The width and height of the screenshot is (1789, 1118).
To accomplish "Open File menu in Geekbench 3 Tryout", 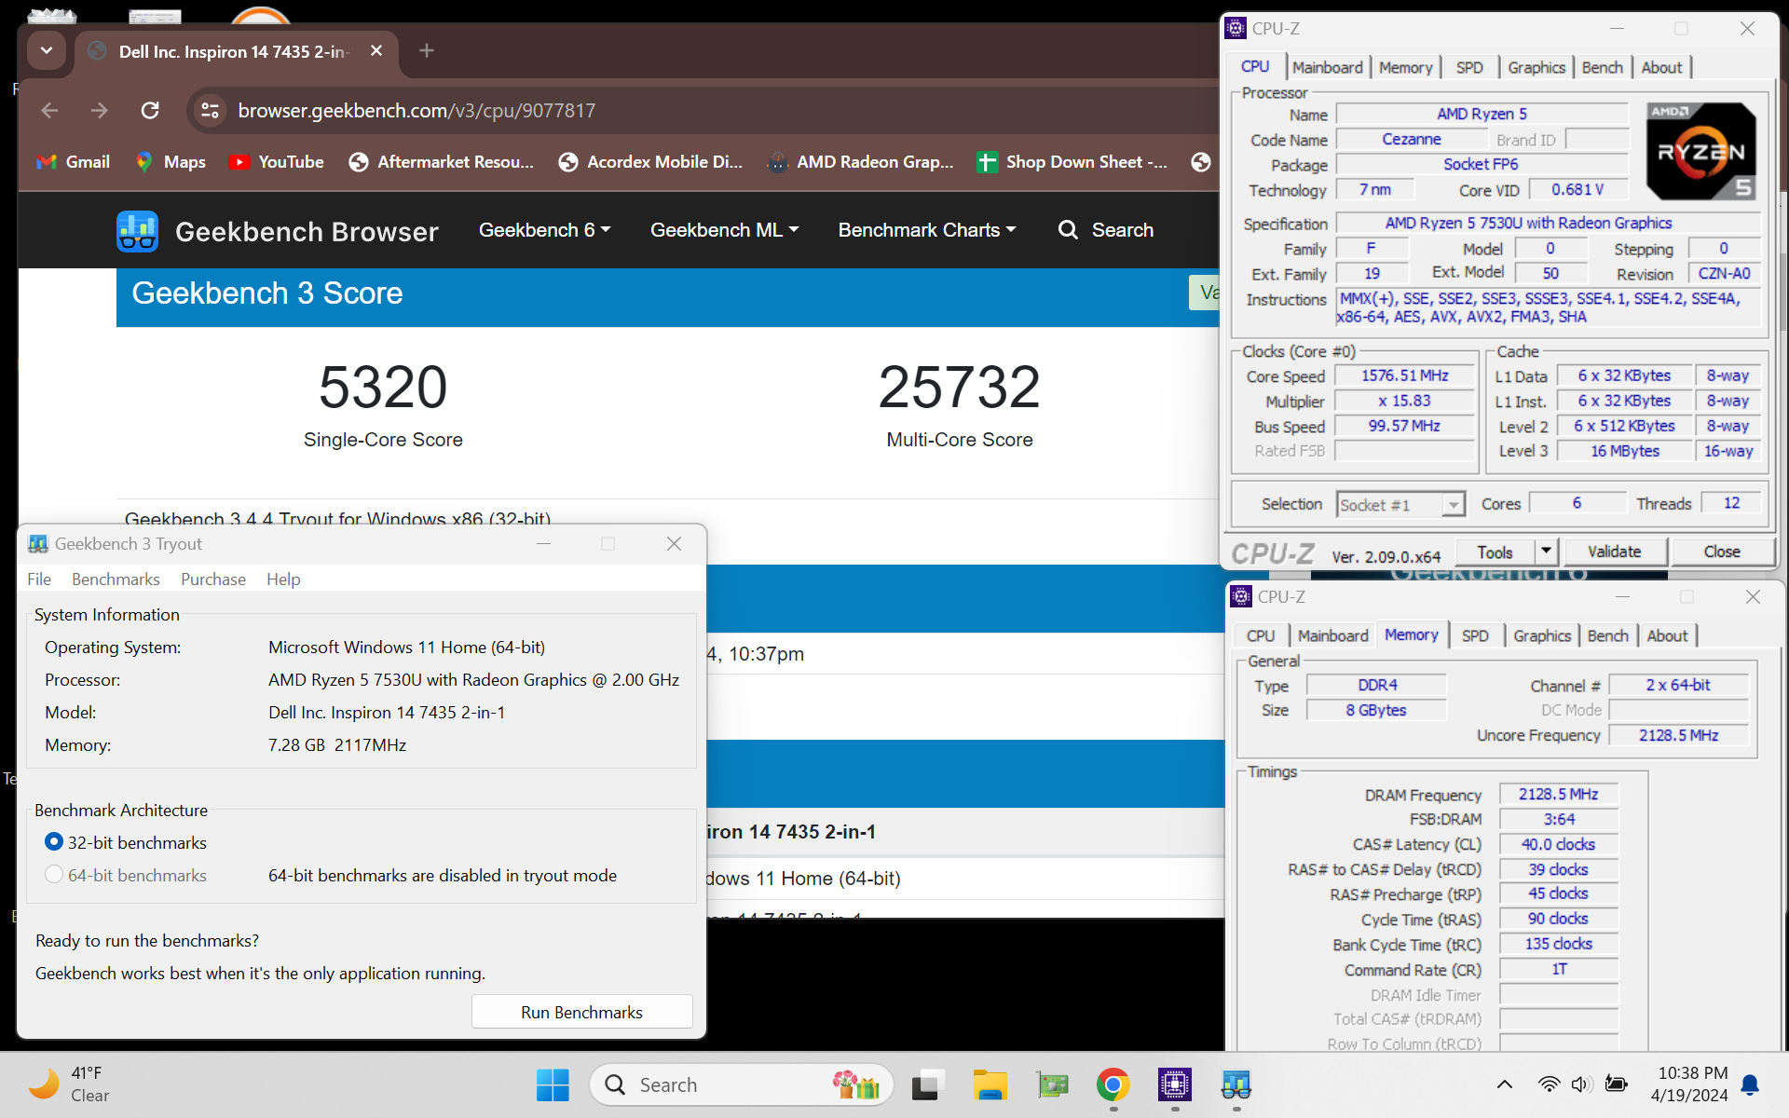I will (x=39, y=579).
